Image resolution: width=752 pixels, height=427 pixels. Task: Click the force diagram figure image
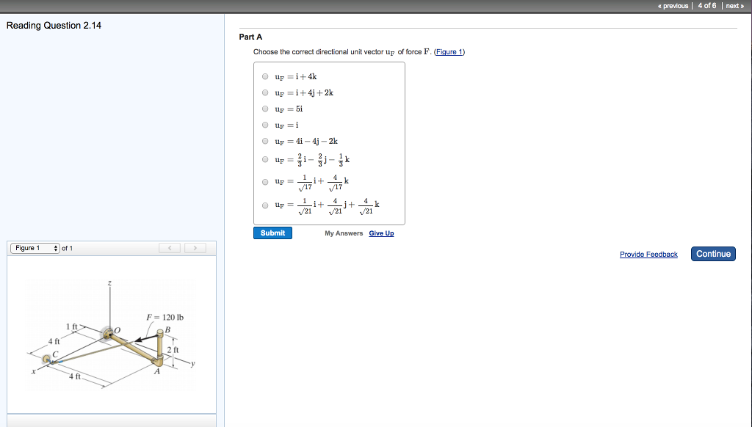point(110,334)
